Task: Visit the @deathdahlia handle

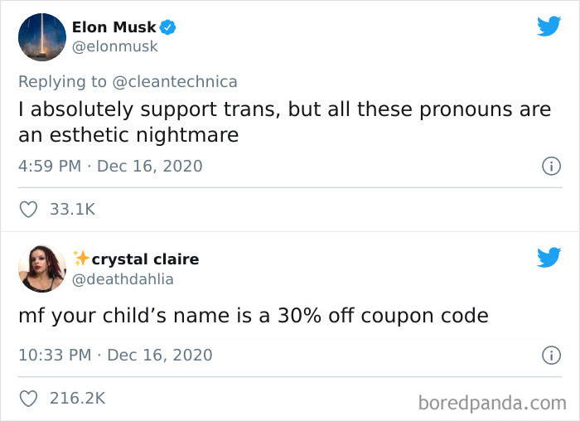Action: point(123,279)
